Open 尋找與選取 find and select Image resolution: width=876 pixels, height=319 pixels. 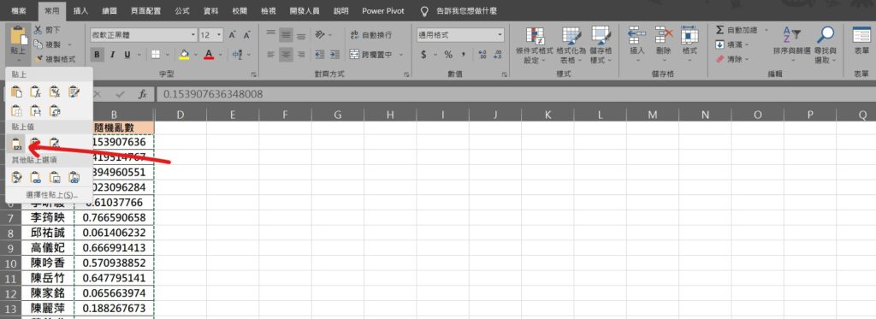(x=826, y=46)
